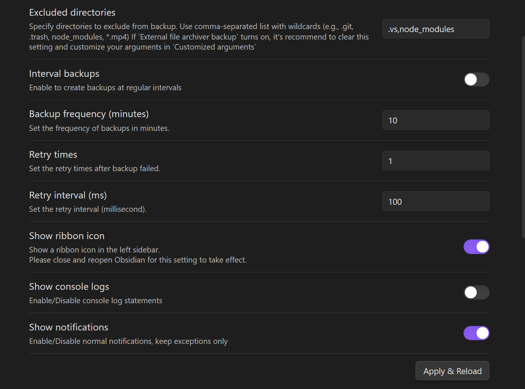
Task: Click the Retry times input box
Action: click(x=435, y=160)
